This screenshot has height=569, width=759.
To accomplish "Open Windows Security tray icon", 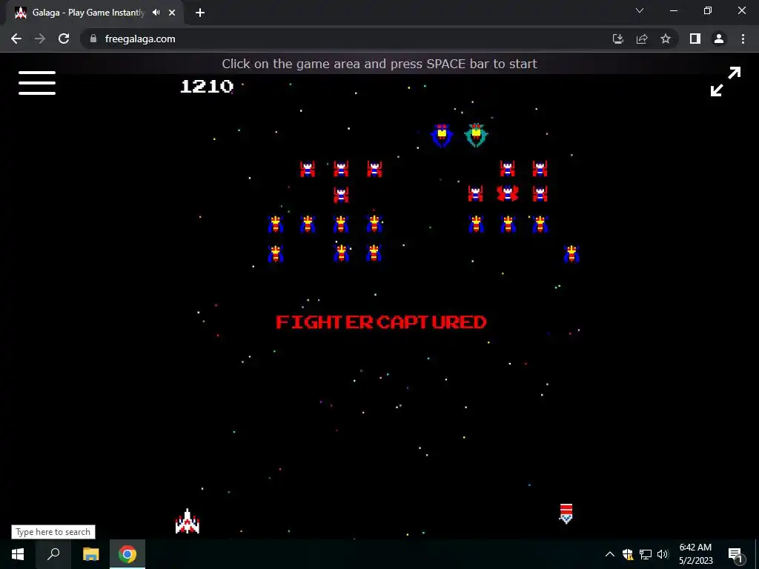I will click(x=628, y=554).
